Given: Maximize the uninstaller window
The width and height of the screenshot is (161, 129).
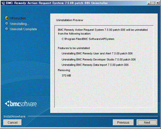Looking at the screenshot, I should (x=153, y=3).
